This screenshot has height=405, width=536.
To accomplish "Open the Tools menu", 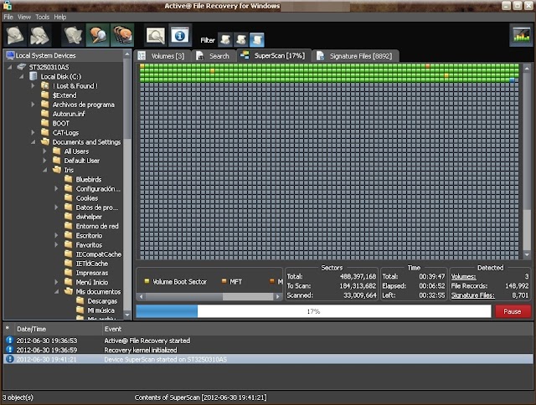I will 43,17.
